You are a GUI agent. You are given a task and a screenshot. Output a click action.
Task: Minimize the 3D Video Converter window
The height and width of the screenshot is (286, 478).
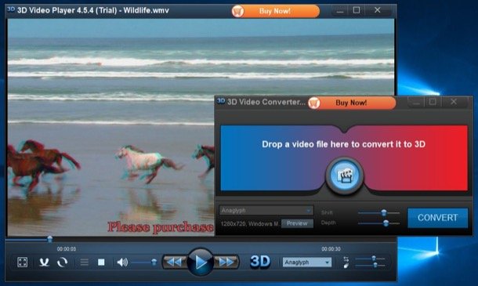(416, 103)
